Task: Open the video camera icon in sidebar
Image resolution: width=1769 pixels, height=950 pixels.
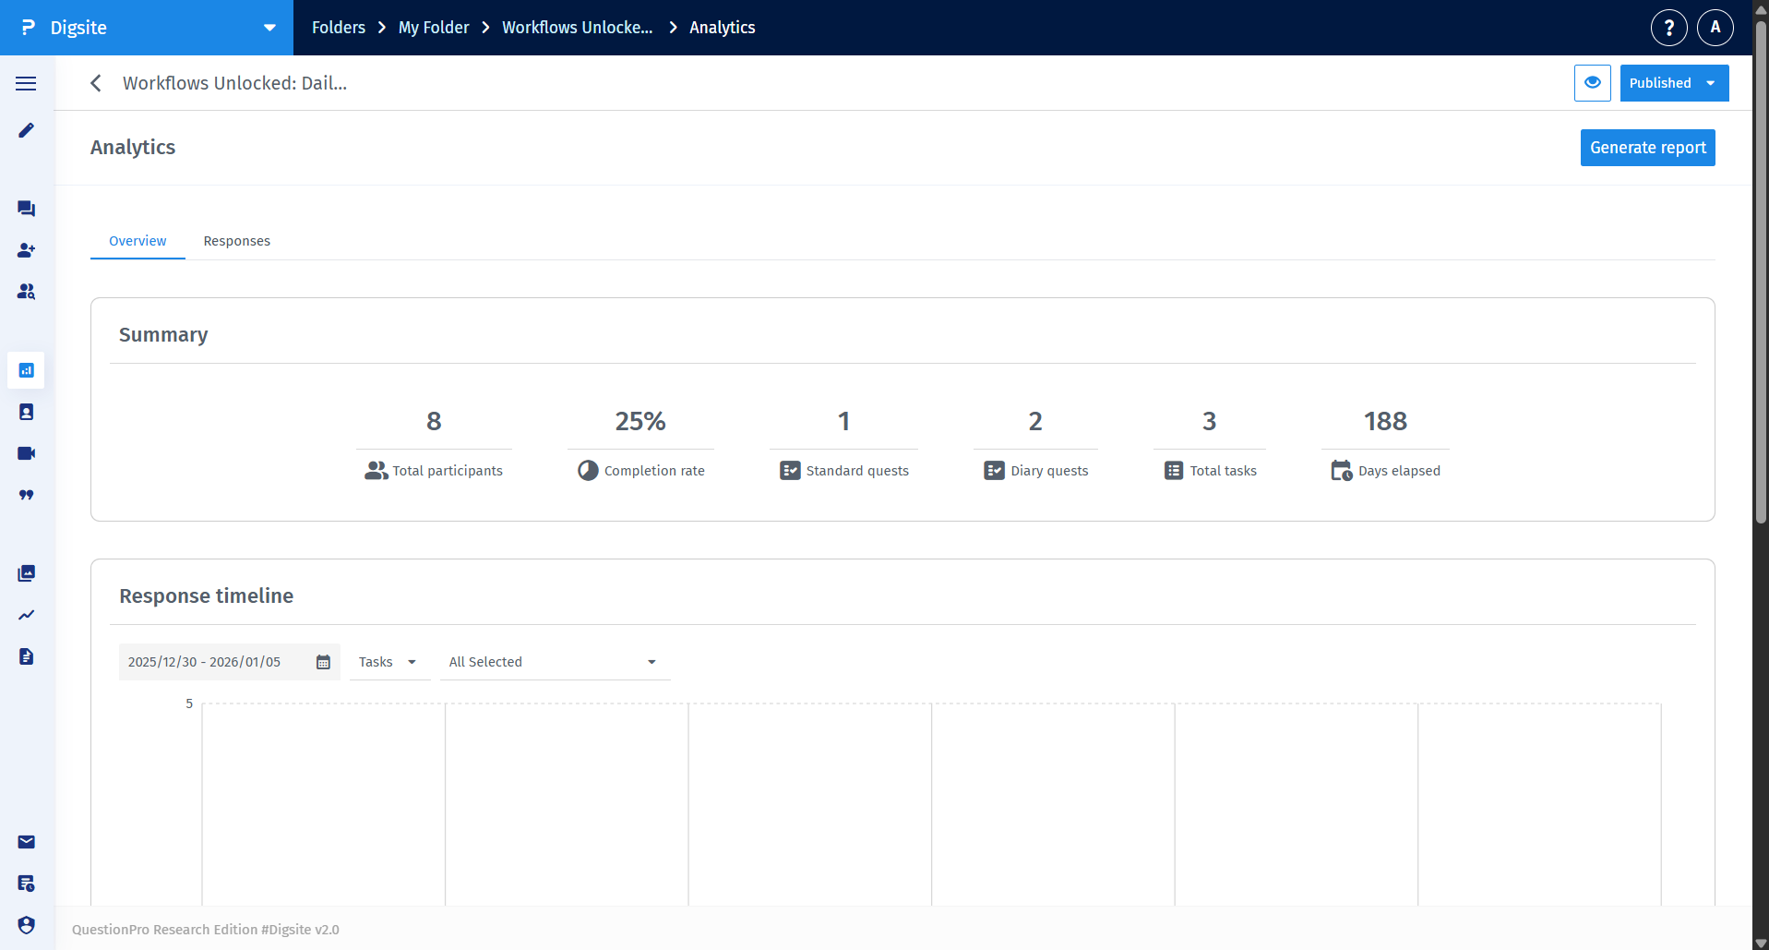Action: 26,453
